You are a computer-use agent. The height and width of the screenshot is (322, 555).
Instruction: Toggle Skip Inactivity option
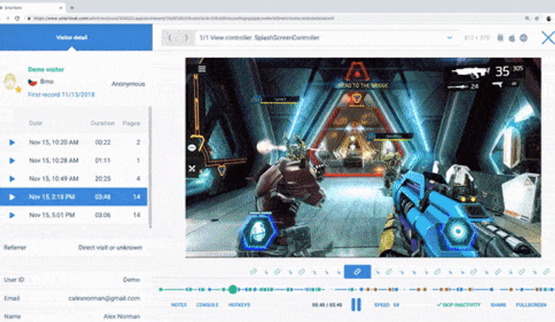459,305
